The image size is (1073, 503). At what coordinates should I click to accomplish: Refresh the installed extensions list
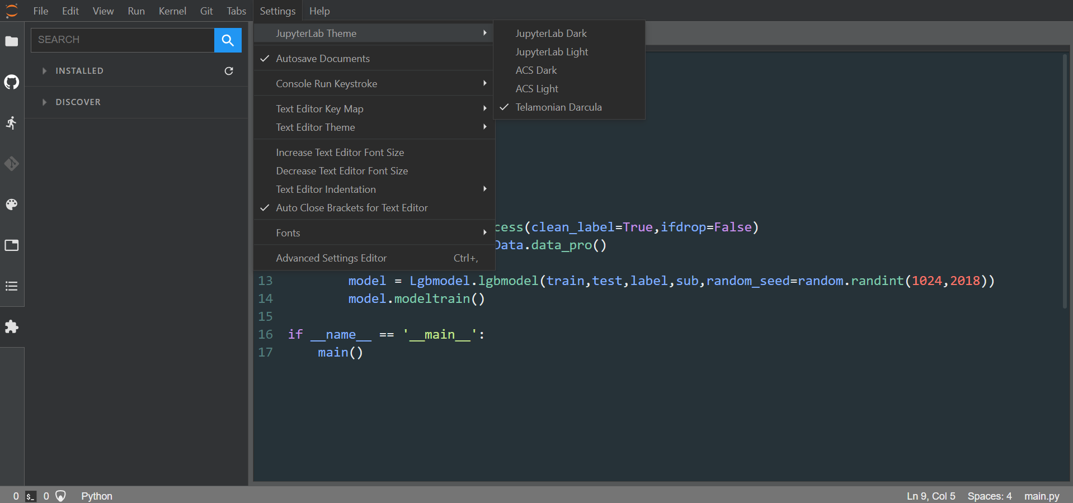pyautogui.click(x=229, y=71)
